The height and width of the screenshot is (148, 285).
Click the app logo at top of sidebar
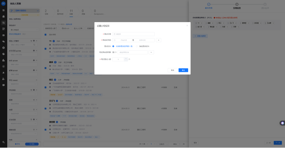click(x=3, y=3)
